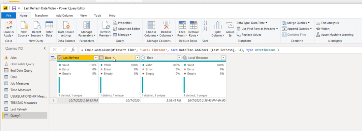Screen dimensions: 362x131
Task: Confirm formula with checkmark icon
Action: [64, 50]
